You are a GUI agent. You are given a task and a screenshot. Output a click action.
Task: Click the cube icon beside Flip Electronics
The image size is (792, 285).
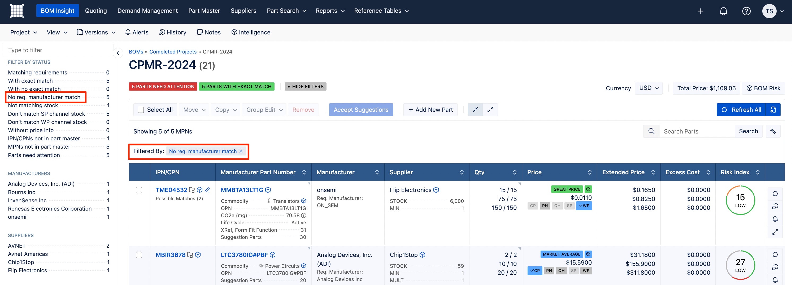tap(436, 190)
